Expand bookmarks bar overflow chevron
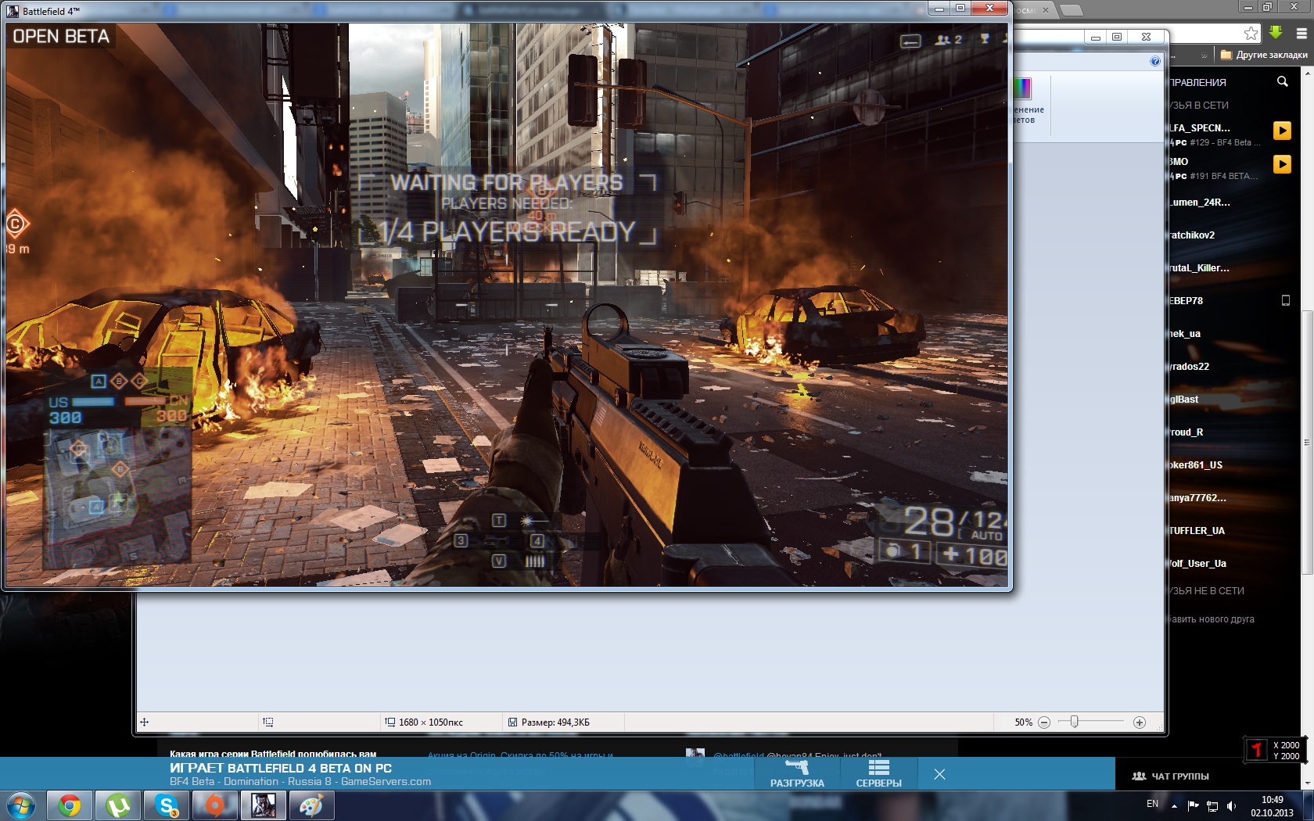The width and height of the screenshot is (1314, 821). point(1204,56)
